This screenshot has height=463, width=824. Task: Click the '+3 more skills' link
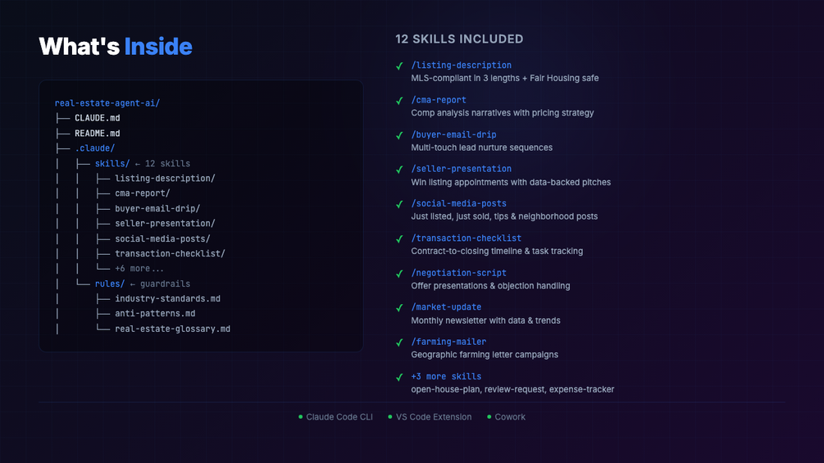click(446, 377)
